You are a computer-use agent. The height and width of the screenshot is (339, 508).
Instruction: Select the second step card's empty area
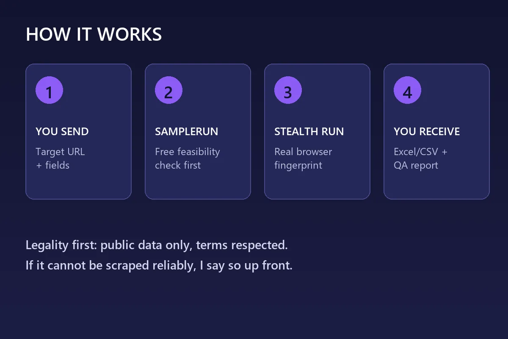click(198, 185)
